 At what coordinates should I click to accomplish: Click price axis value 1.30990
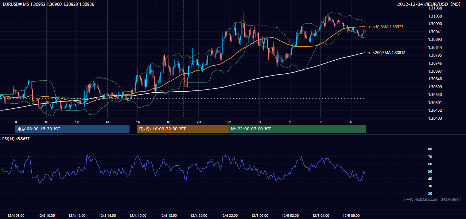[435, 24]
